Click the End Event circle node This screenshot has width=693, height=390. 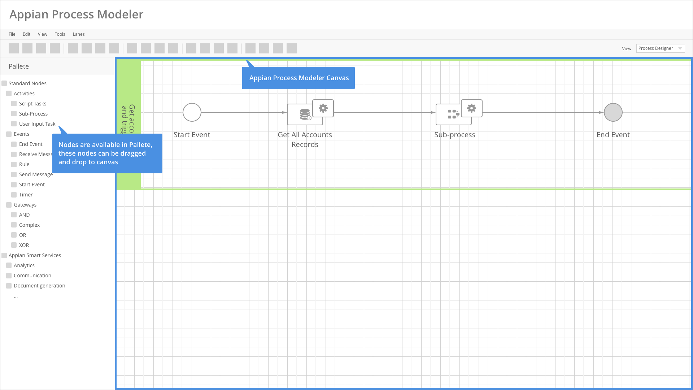(613, 112)
